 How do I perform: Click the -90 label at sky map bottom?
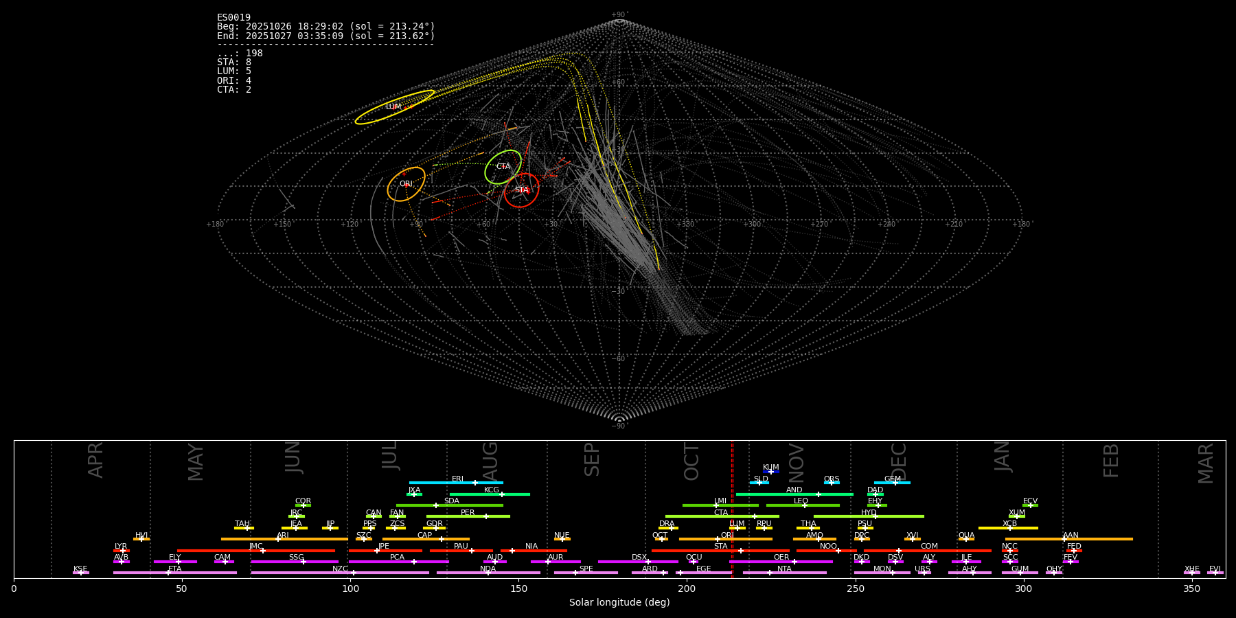click(x=619, y=426)
